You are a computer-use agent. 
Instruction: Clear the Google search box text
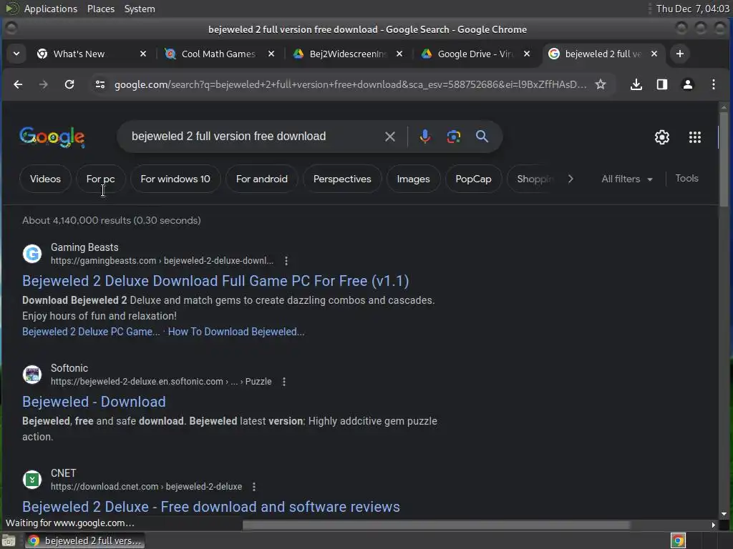pos(390,137)
